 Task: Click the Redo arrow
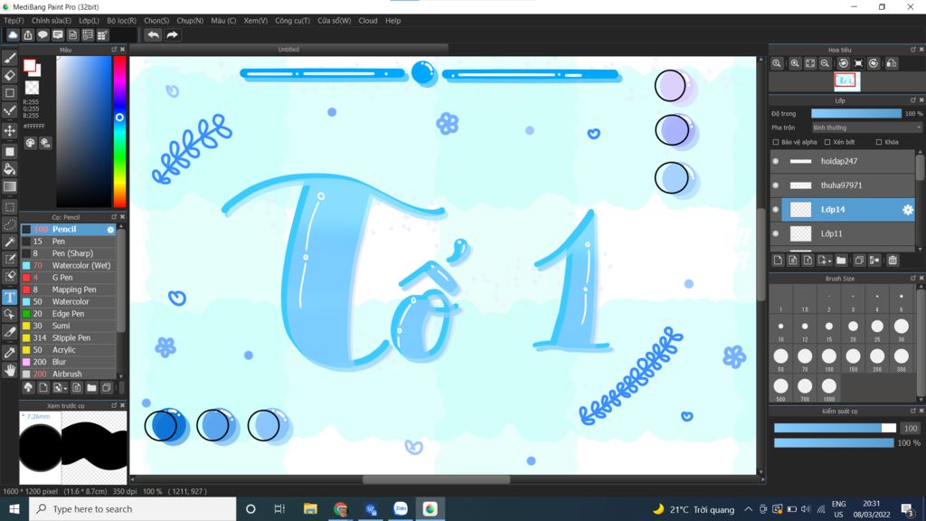172,35
